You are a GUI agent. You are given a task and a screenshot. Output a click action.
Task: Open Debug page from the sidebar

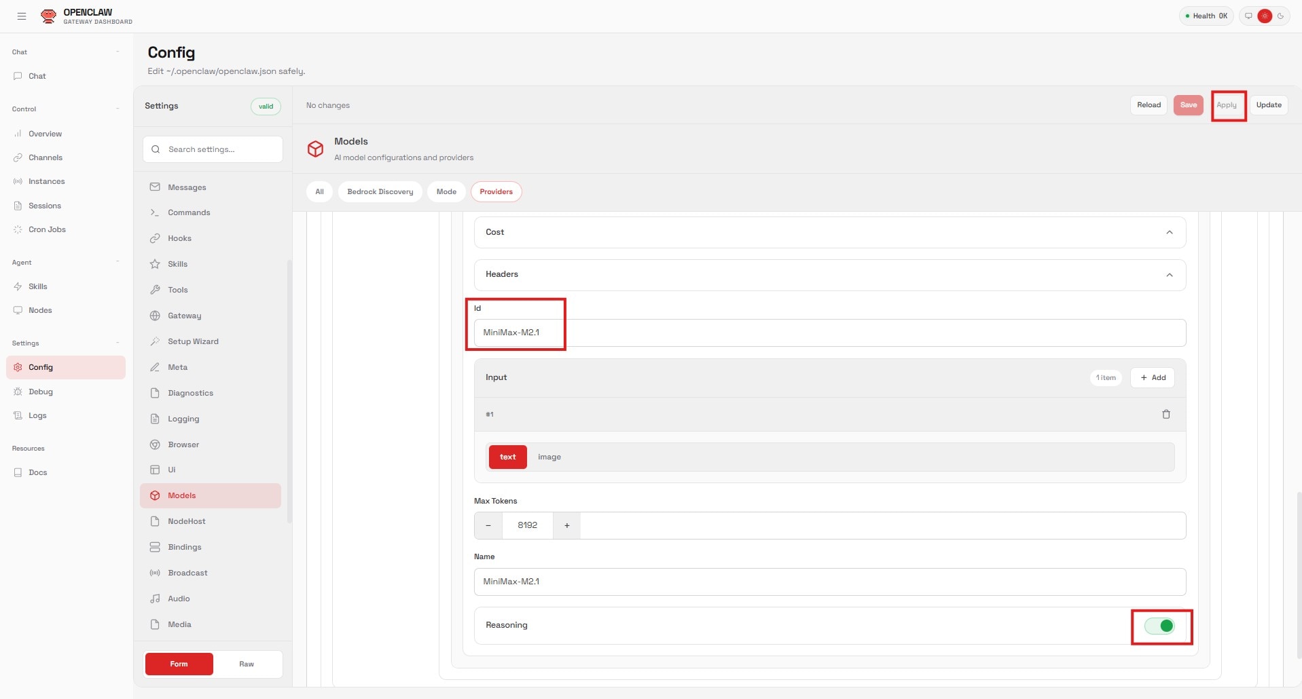40,392
